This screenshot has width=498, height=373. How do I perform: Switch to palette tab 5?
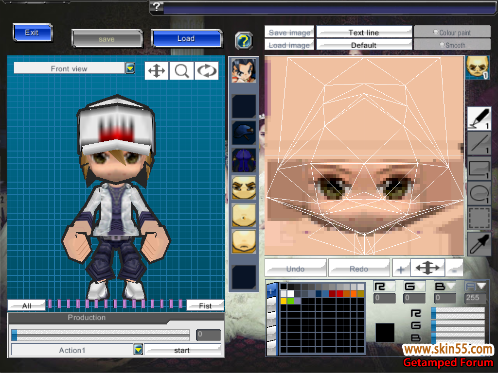pos(271,348)
